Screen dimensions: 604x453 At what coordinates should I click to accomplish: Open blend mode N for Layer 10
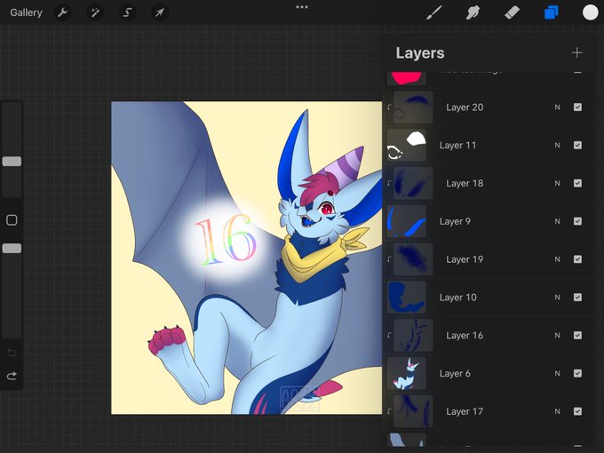558,298
